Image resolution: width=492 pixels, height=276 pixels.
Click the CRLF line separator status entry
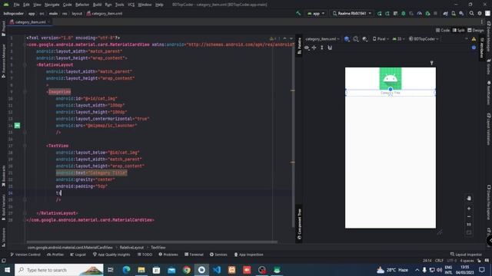point(439,261)
